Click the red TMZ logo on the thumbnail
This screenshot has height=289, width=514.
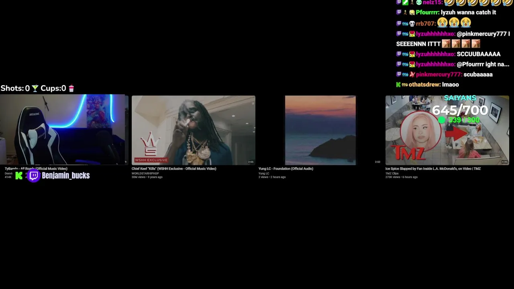[x=408, y=153]
